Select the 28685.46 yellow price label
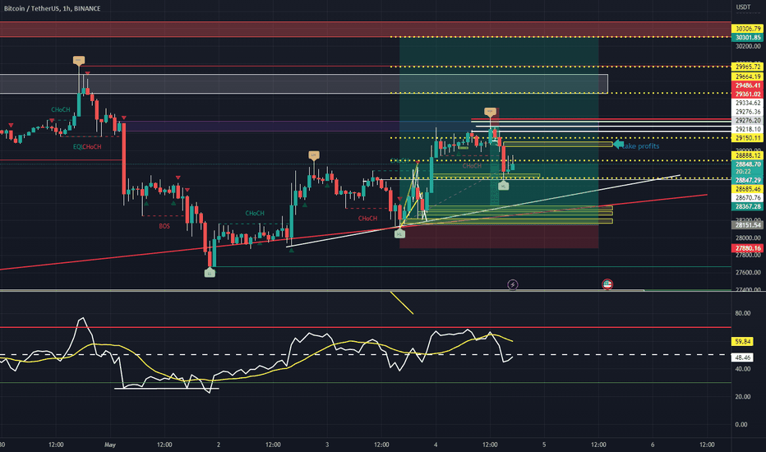 [747, 189]
